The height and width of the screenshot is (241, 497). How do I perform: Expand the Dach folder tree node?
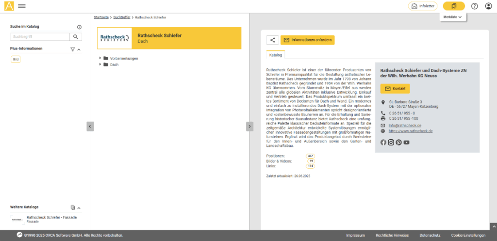100,64
